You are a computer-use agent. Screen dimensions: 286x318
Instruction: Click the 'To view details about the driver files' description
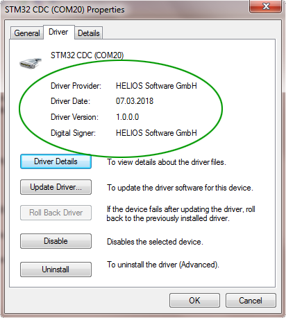167,162
